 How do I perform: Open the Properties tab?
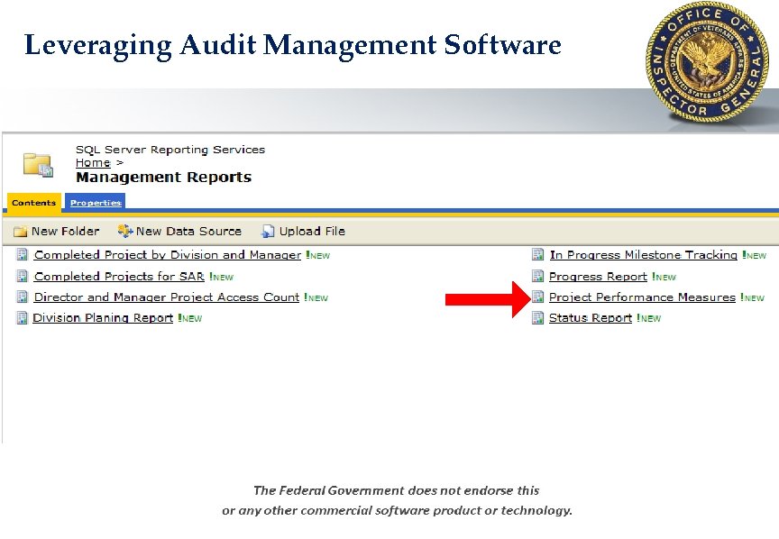pos(96,203)
